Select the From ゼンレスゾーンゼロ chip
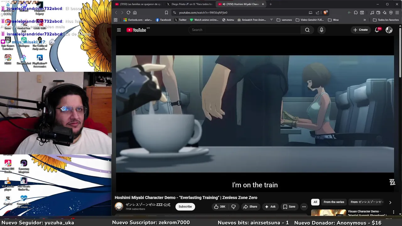 [367, 202]
